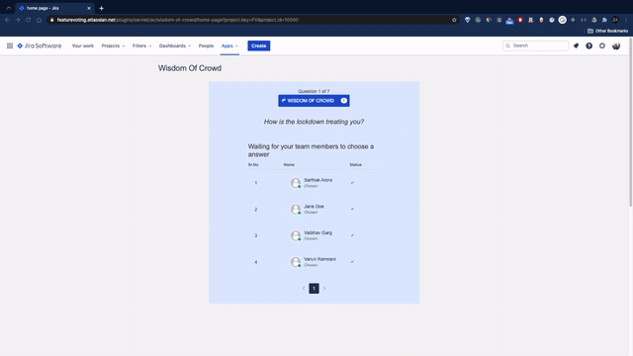Open the Chrome profile 'SA' avatar
Viewport: 633px width, 356px height.
615,20
